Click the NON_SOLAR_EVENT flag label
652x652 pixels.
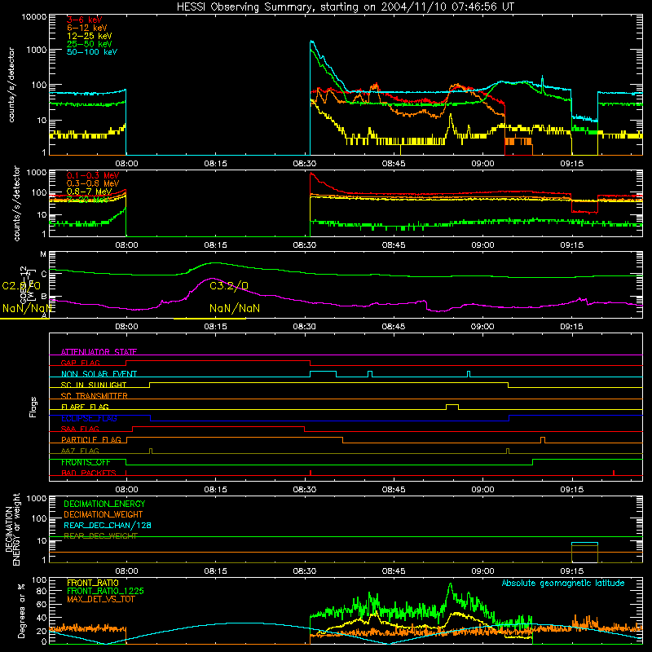coord(99,374)
